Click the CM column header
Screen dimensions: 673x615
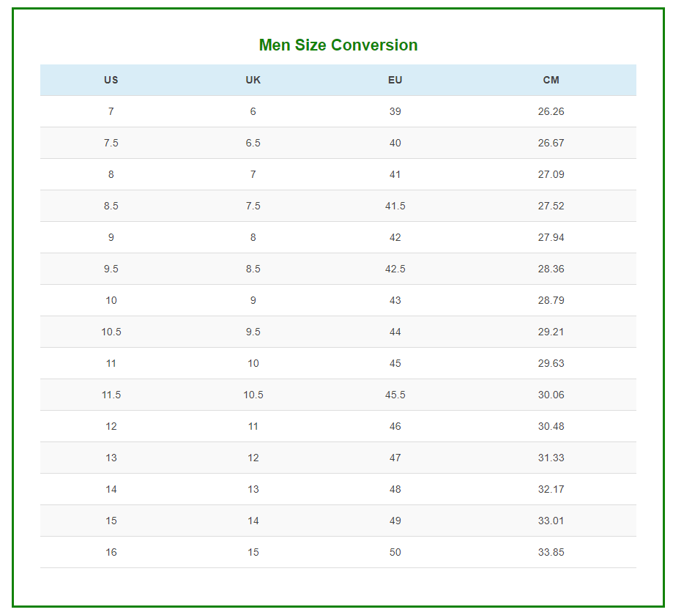[x=551, y=80]
